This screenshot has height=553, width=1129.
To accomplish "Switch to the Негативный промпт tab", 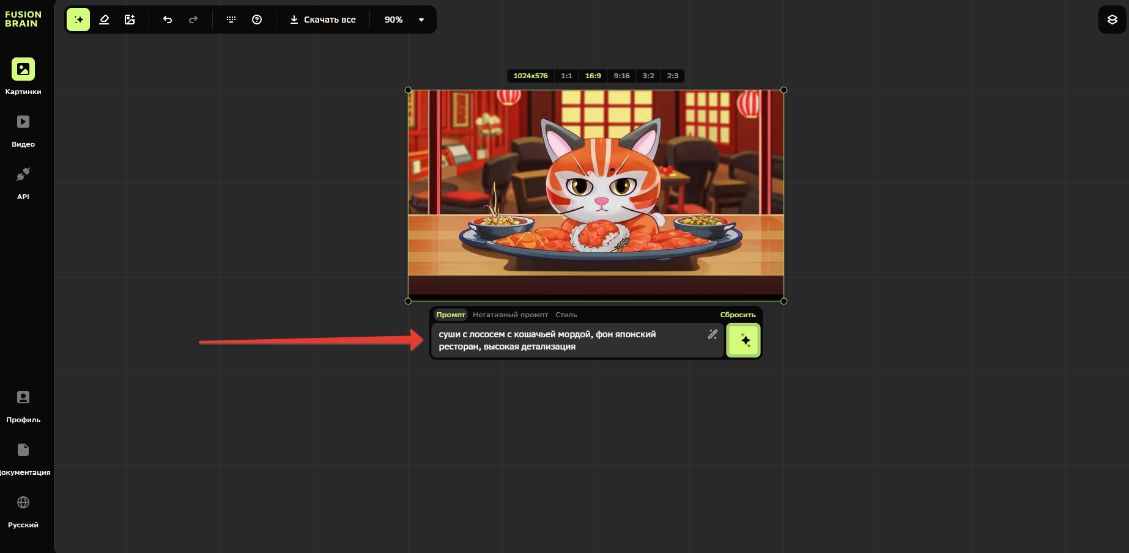I will [510, 315].
